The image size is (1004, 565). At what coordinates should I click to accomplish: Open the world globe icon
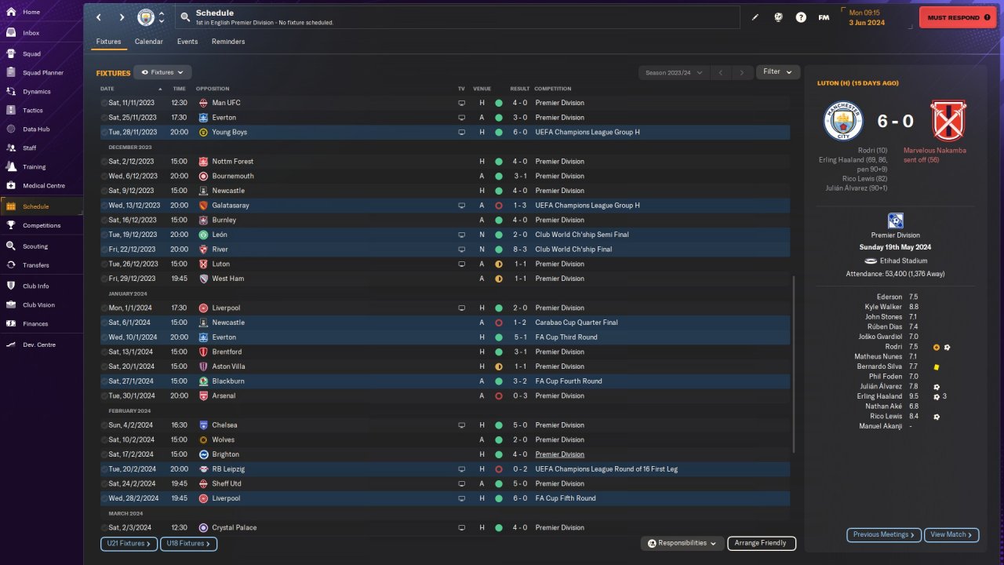coord(778,17)
